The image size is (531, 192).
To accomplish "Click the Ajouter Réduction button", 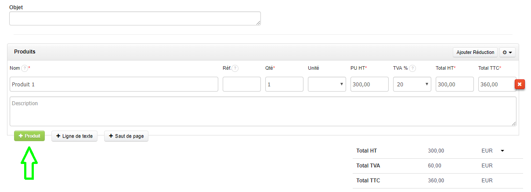I will click(475, 52).
